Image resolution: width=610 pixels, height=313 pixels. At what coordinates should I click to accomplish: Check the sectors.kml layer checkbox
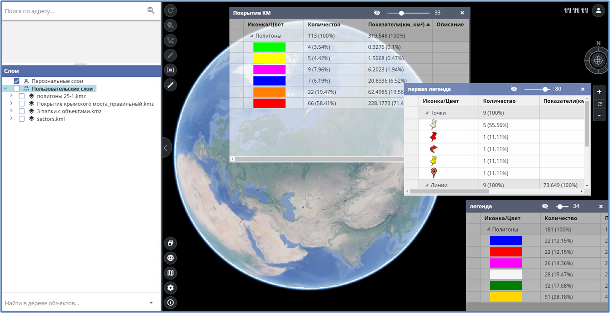pos(22,119)
